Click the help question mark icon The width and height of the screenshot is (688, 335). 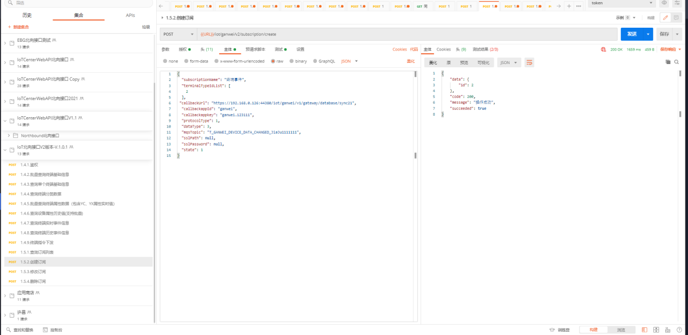[680, 330]
